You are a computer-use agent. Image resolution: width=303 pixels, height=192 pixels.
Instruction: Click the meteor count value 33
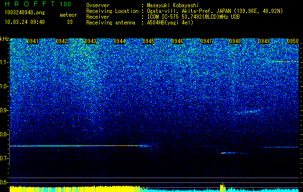point(70,22)
